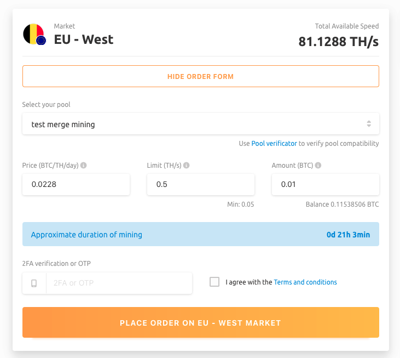The width and height of the screenshot is (400, 358).
Task: Click the info icon beside Limit label
Action: (187, 165)
